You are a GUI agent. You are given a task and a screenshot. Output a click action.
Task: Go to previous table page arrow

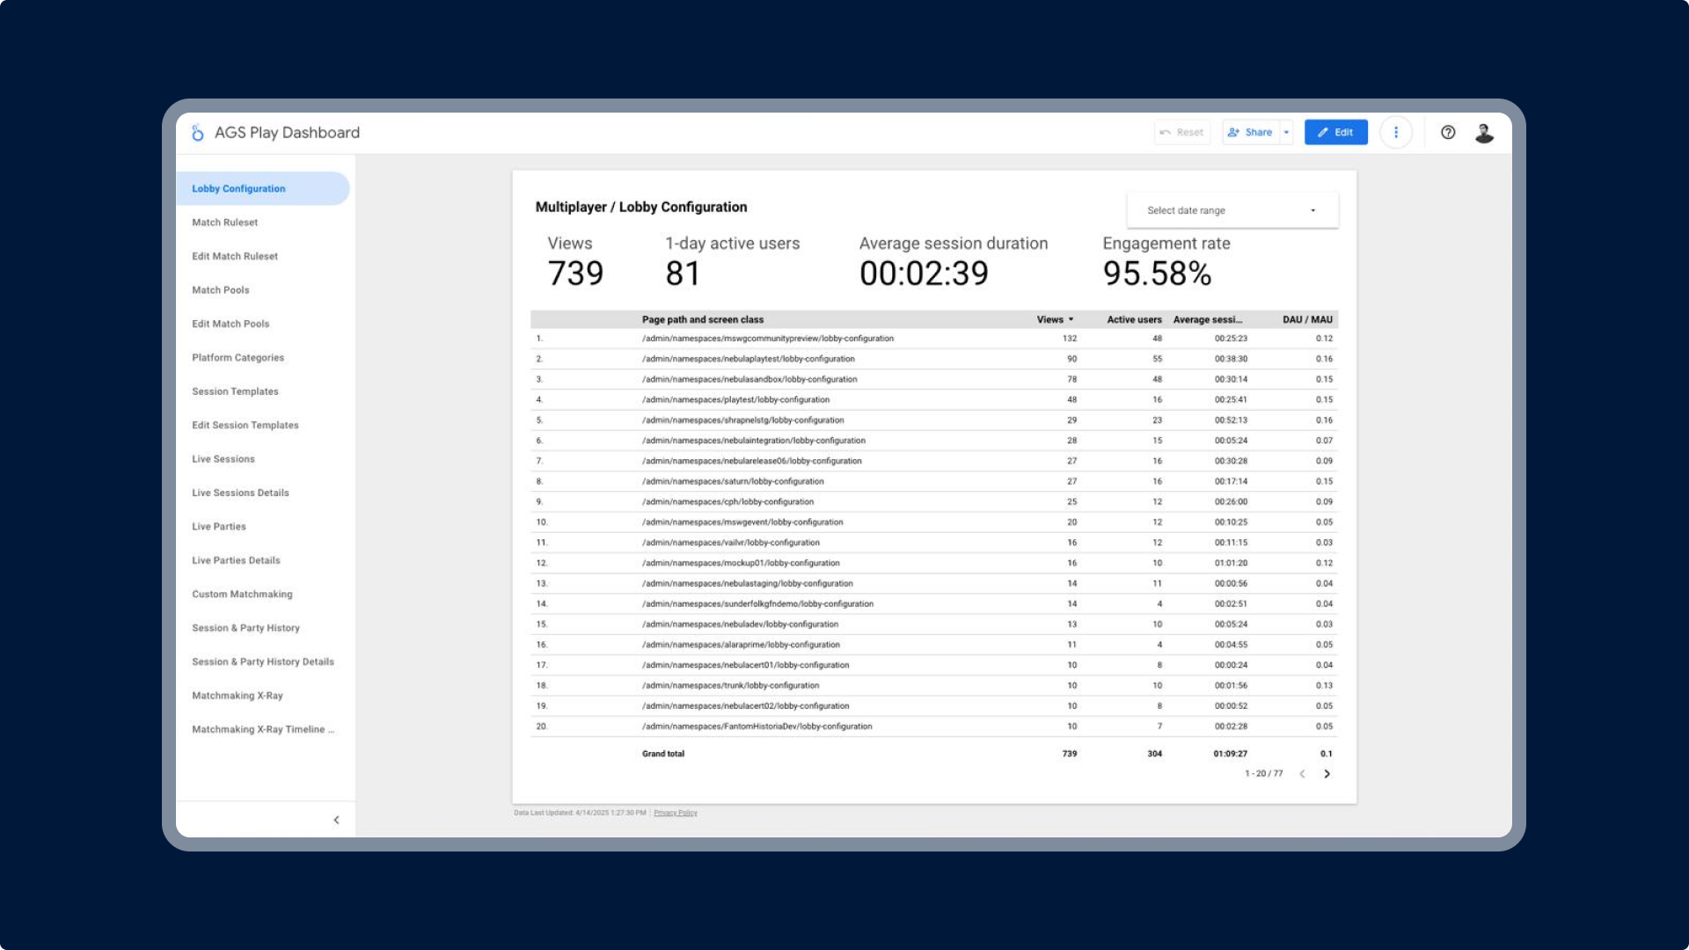[x=1303, y=774]
